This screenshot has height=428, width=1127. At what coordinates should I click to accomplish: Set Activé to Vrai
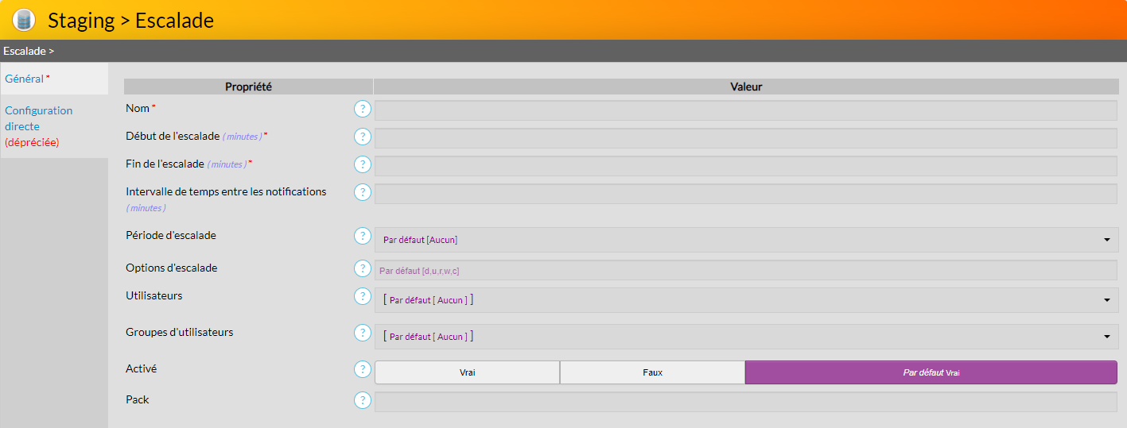(467, 372)
